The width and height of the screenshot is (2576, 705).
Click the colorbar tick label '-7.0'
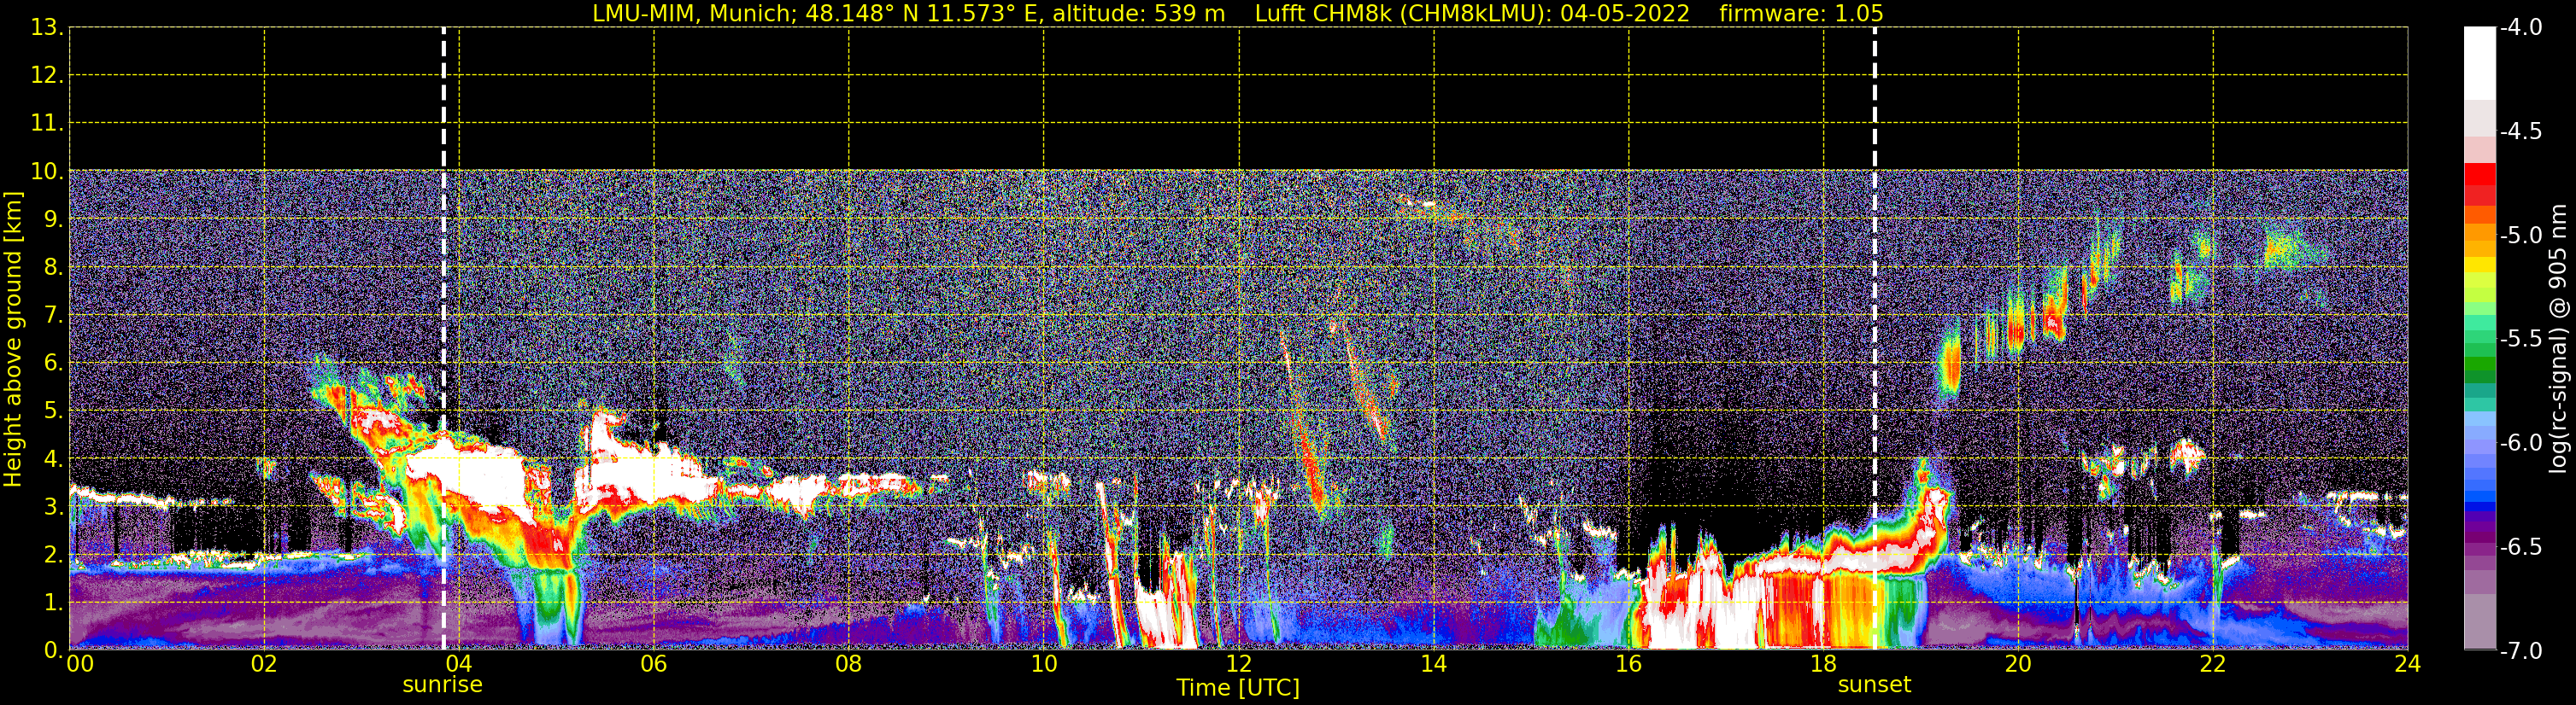[x=2521, y=651]
